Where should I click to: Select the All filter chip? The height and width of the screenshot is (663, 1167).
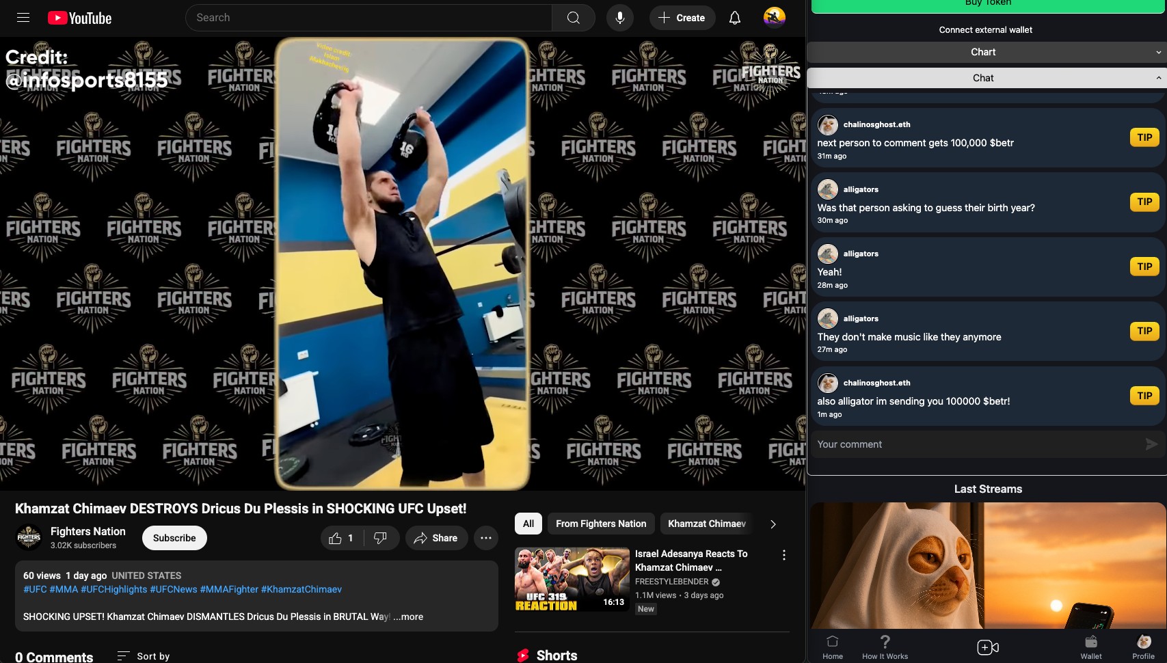pos(528,524)
